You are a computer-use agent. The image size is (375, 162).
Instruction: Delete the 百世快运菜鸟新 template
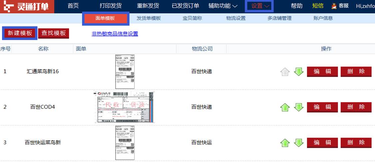tap(356, 143)
